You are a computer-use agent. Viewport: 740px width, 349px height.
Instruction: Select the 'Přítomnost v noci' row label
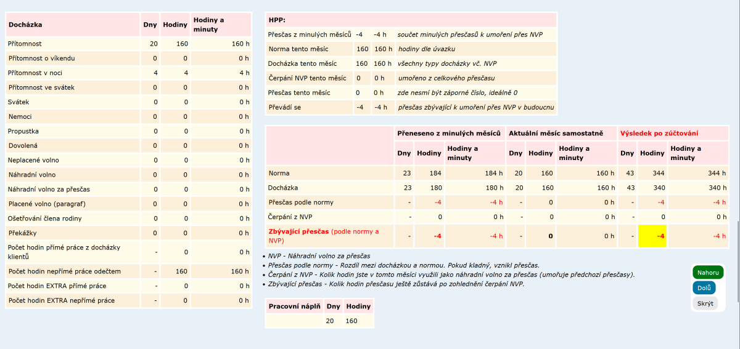(x=35, y=73)
